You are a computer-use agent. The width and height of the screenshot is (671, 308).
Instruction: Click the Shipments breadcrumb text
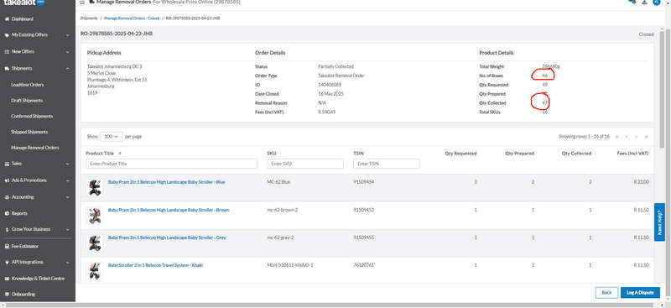[x=89, y=18]
